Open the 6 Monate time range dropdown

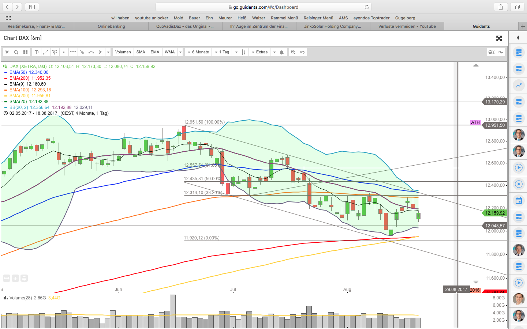pos(198,52)
